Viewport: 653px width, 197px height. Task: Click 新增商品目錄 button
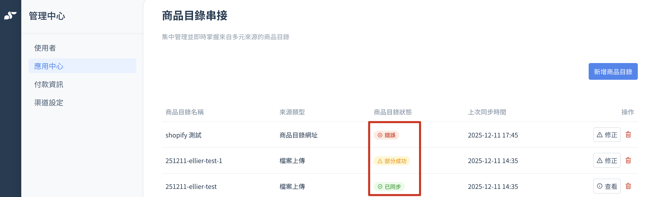click(613, 71)
